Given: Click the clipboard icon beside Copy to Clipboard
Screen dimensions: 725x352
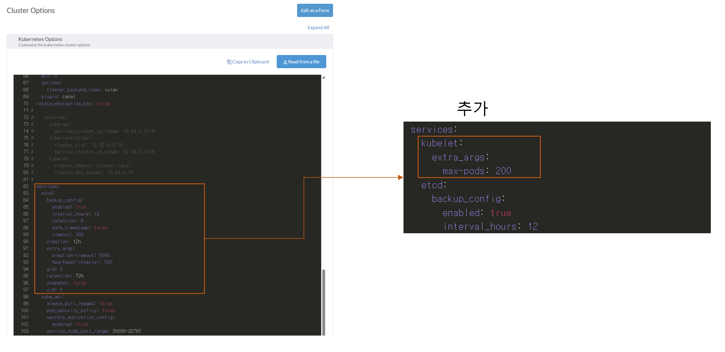Looking at the screenshot, I should coord(229,62).
